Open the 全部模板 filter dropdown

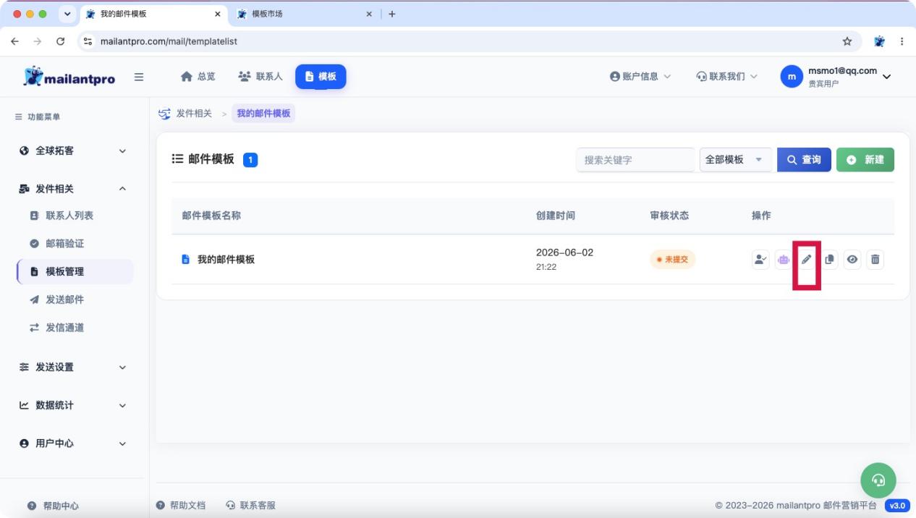[x=736, y=160]
